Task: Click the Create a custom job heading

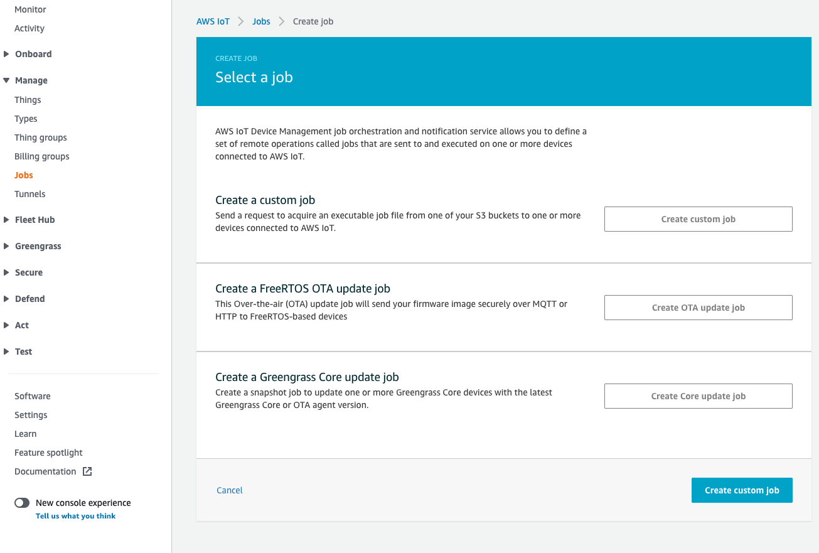Action: (265, 200)
